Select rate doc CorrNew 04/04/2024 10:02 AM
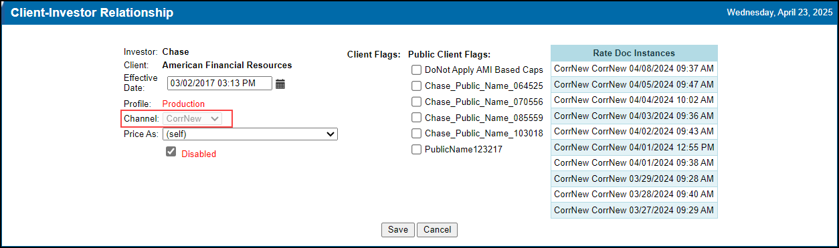839x248 pixels. point(634,100)
